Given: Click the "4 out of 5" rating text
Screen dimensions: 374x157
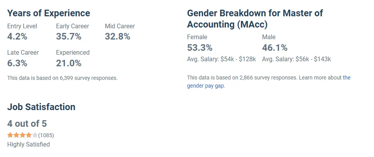Looking at the screenshot, I should point(27,124).
